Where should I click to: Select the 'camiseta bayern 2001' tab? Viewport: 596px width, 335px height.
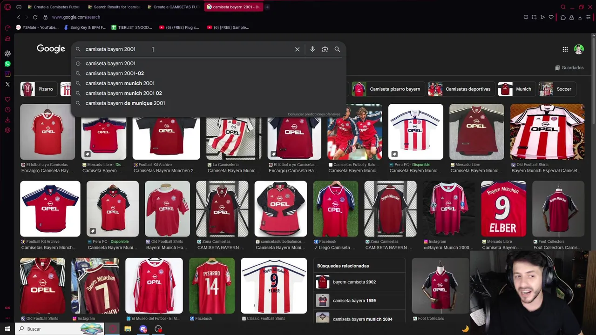[233, 7]
